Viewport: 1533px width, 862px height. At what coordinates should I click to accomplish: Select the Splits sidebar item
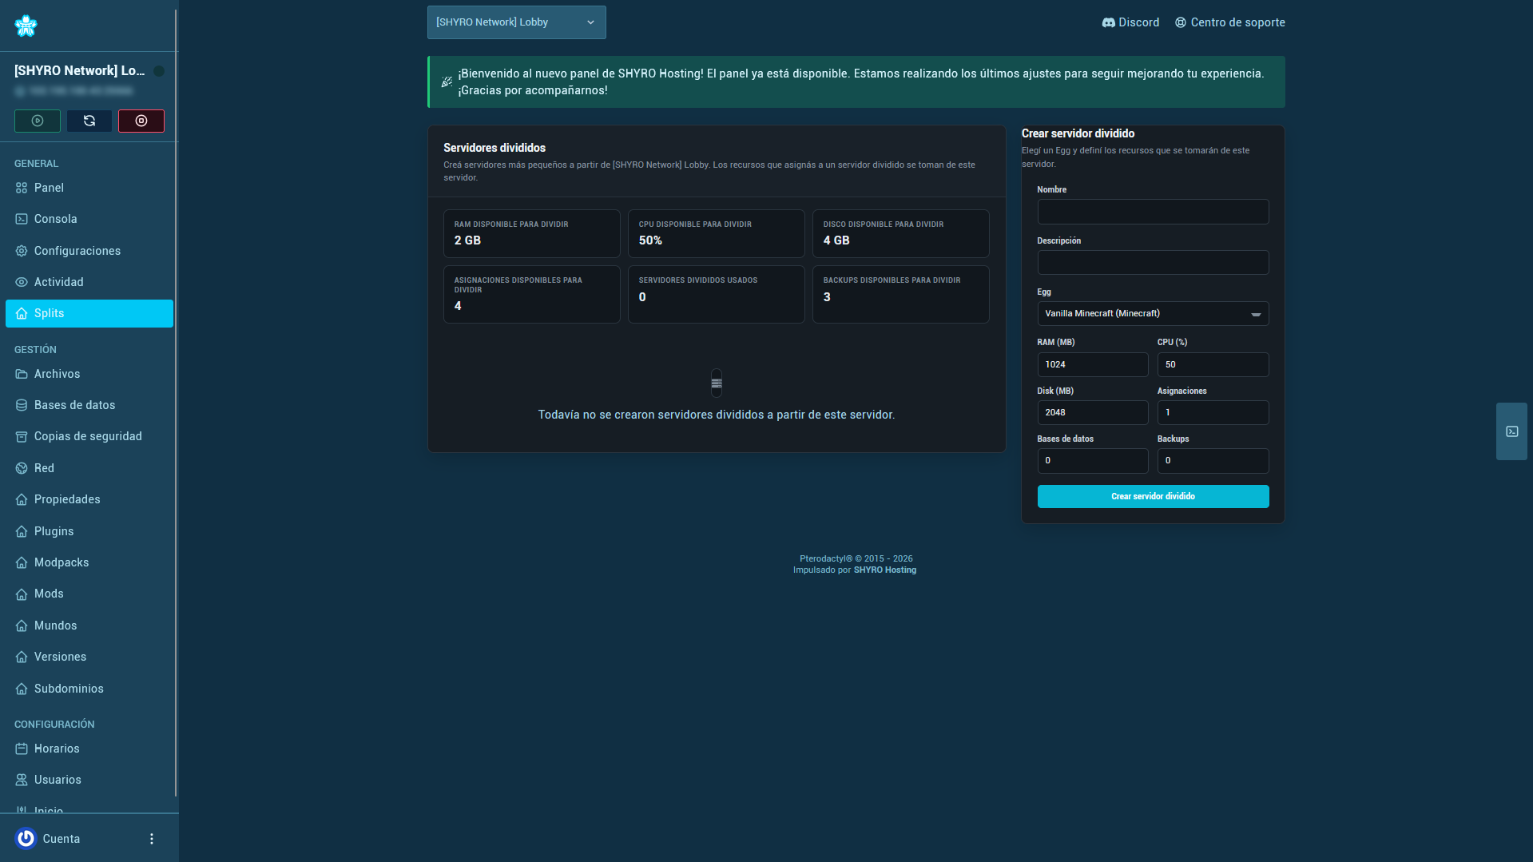89,313
